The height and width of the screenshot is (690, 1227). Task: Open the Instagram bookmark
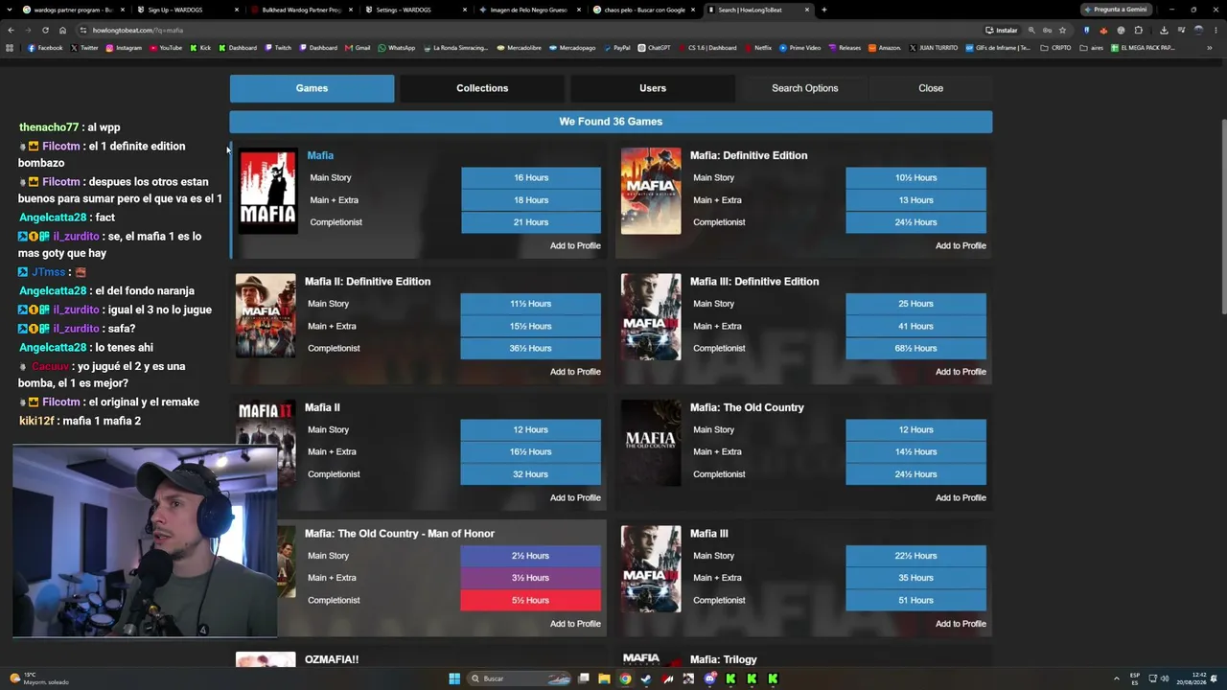pos(124,48)
